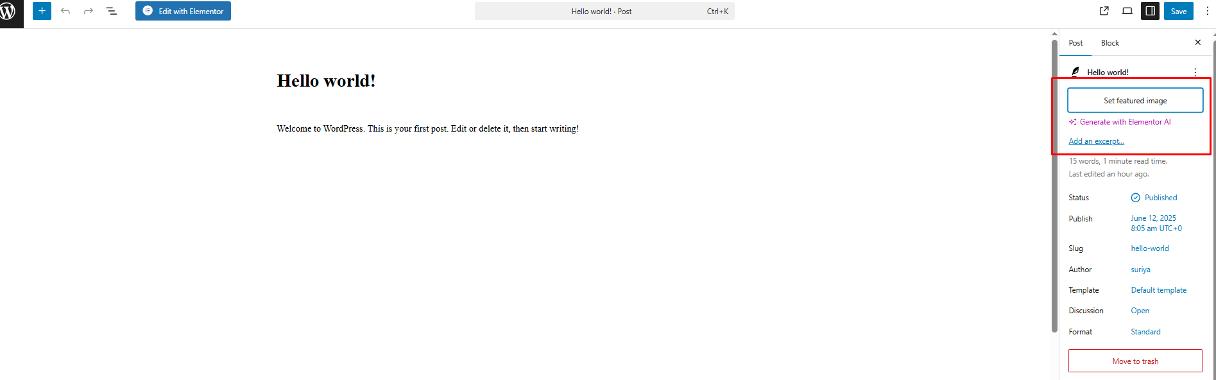The height and width of the screenshot is (380, 1216).
Task: Switch to the Block tab
Action: [1109, 43]
